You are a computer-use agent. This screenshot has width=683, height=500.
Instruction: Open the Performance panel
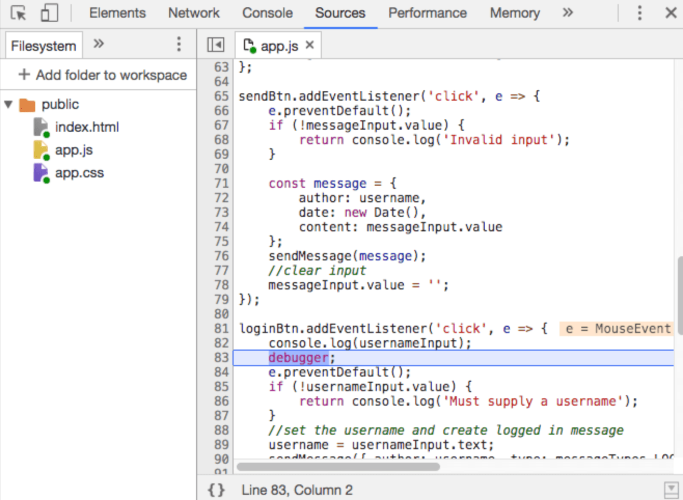point(427,13)
